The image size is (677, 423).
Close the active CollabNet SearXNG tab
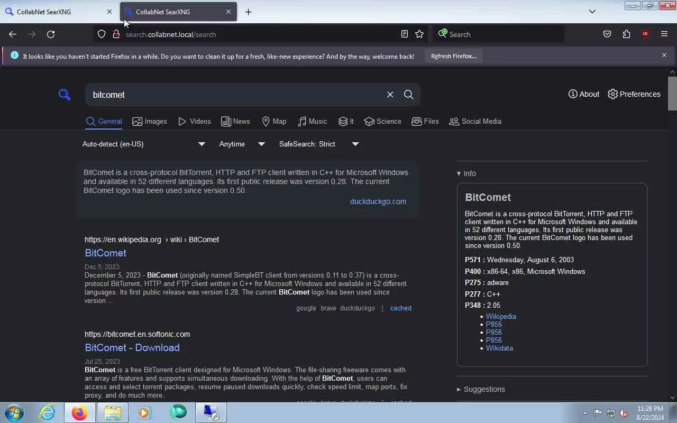228,12
